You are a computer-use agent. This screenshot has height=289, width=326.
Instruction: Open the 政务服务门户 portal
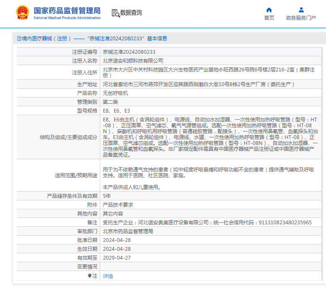[301, 18]
